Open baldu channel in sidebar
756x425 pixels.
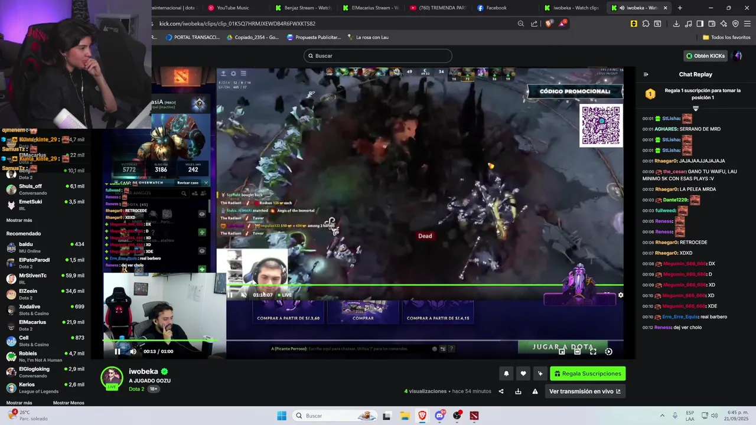click(x=45, y=247)
